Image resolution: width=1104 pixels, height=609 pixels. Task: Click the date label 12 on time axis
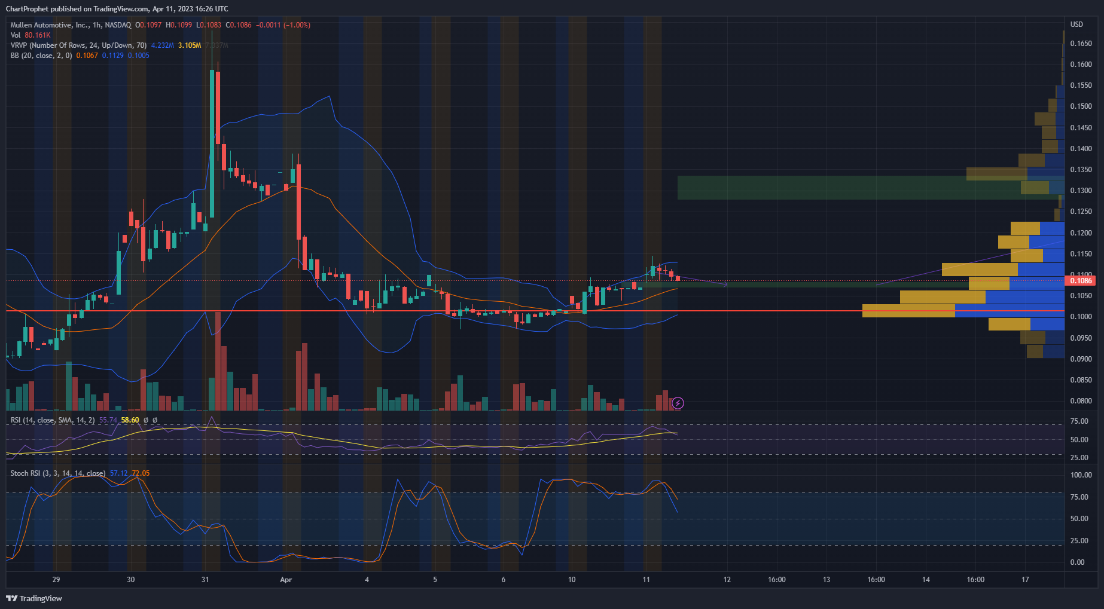click(x=727, y=580)
